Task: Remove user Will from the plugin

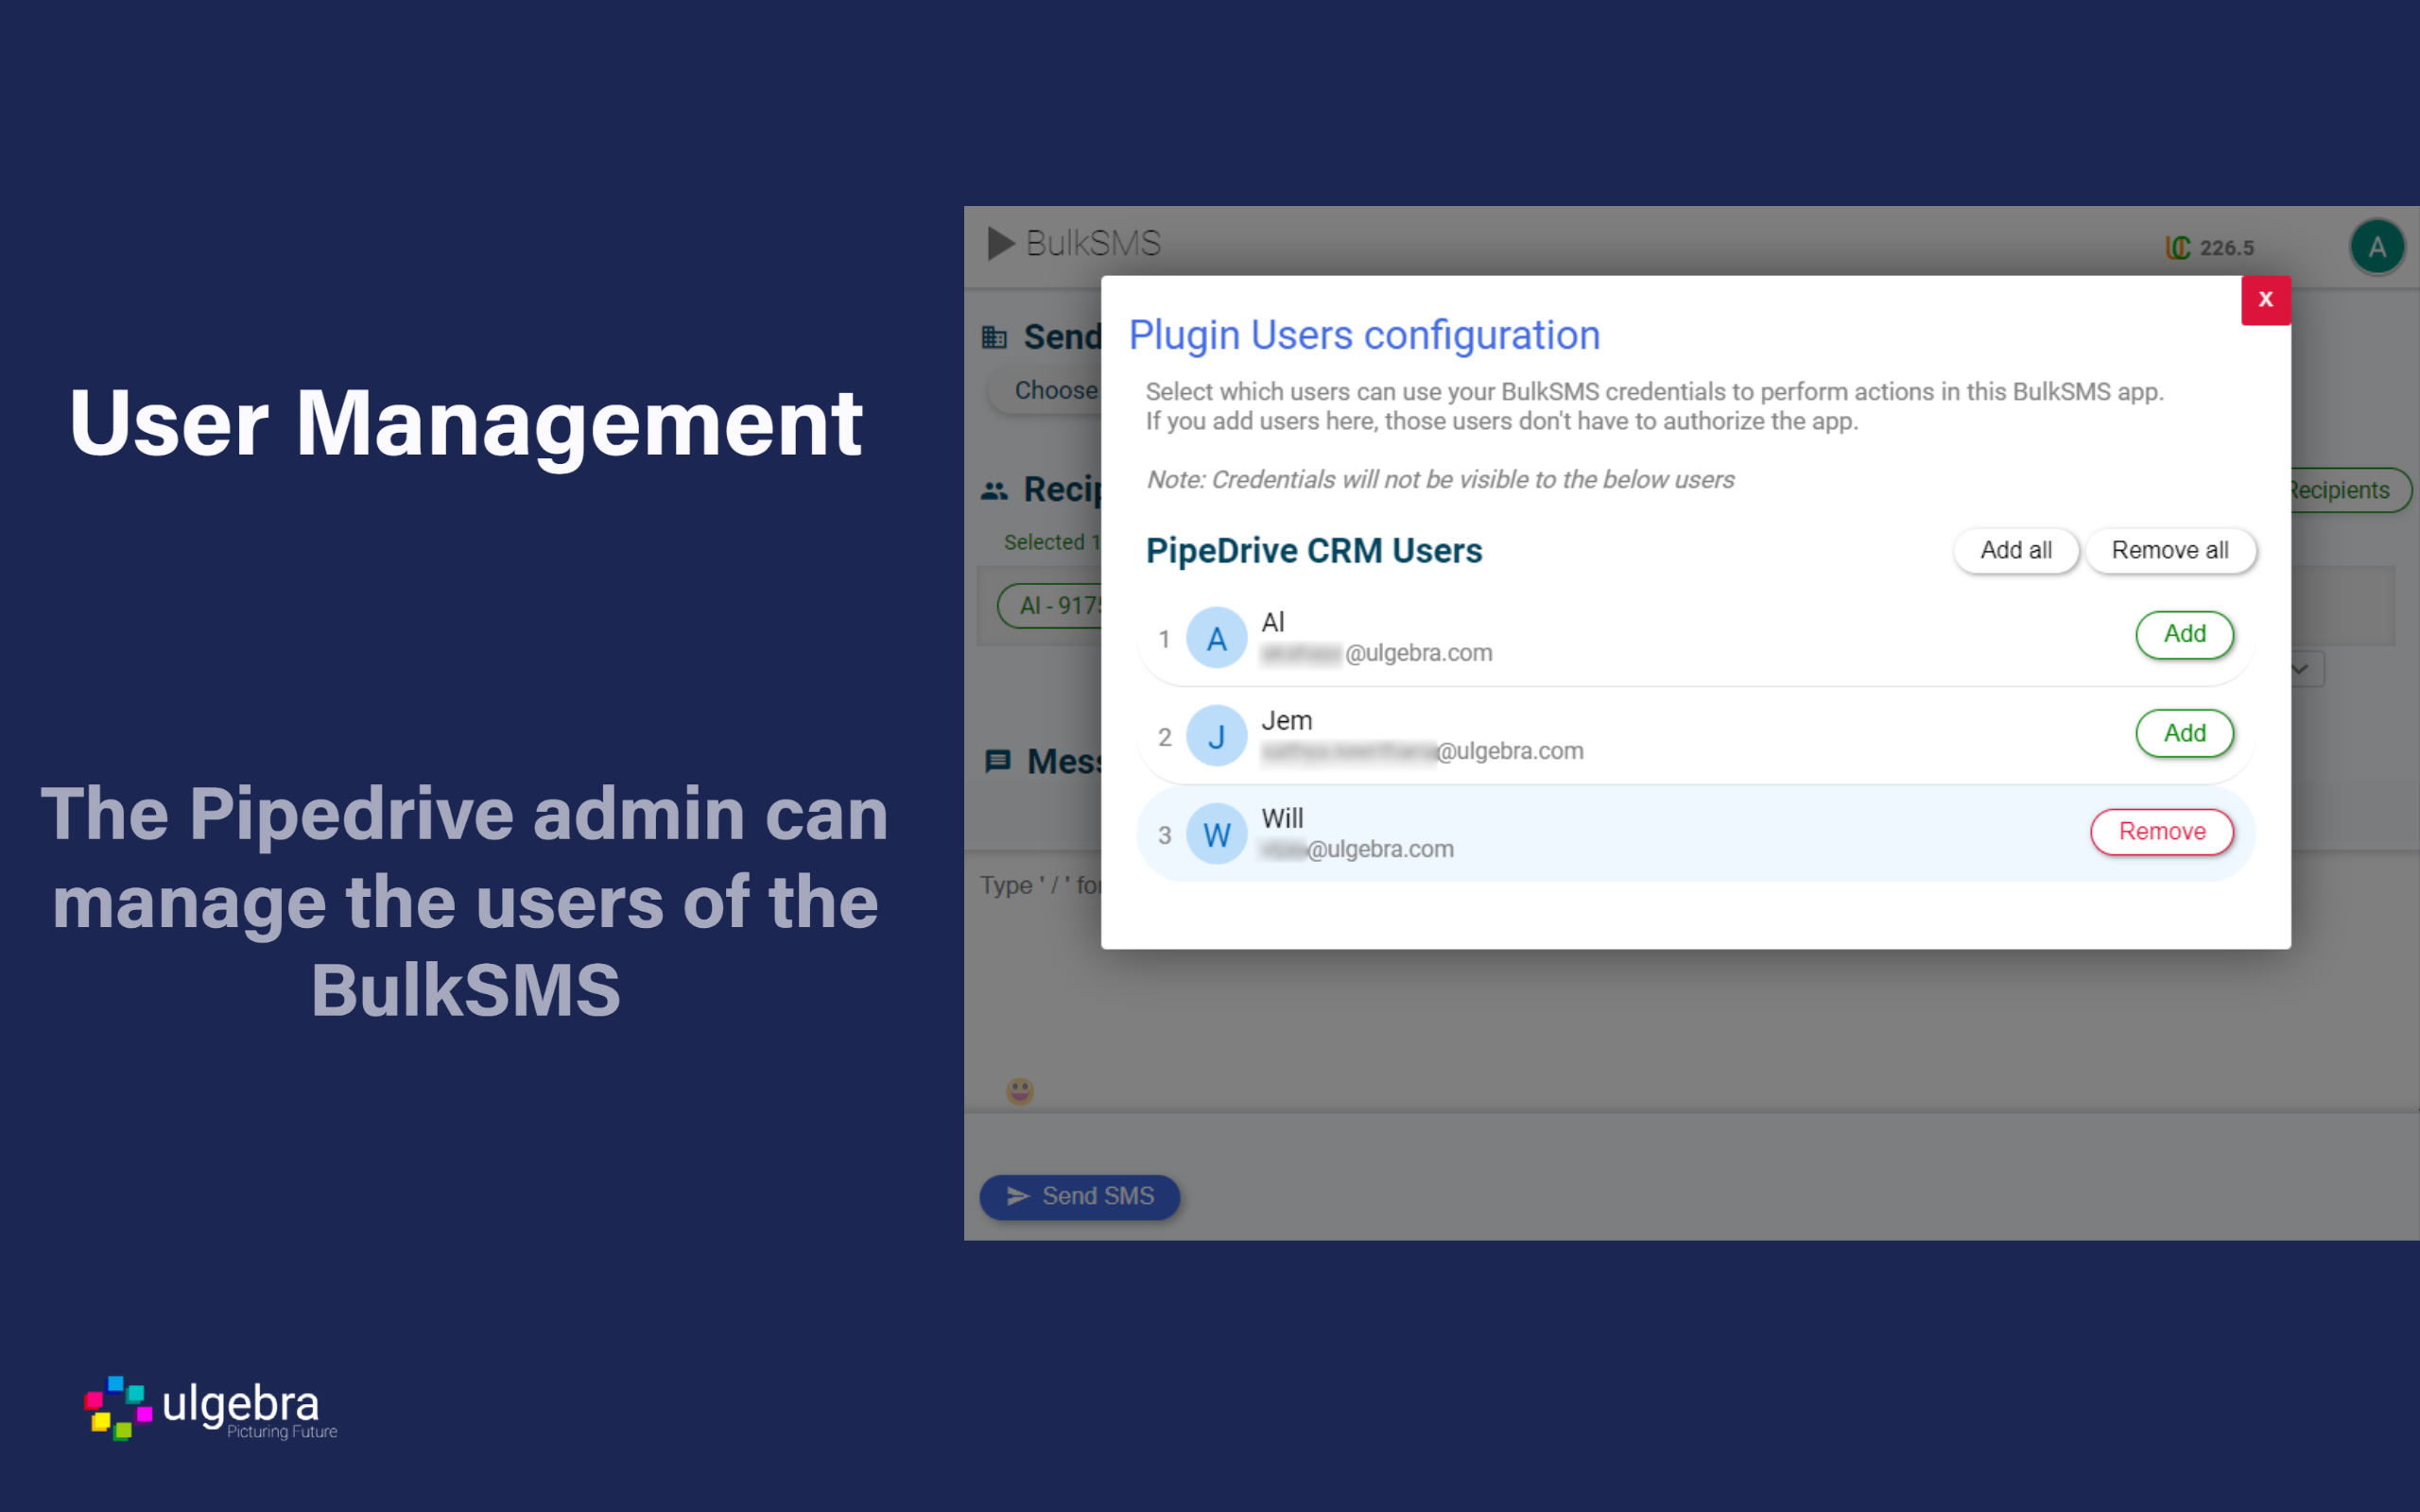Action: (x=2161, y=831)
